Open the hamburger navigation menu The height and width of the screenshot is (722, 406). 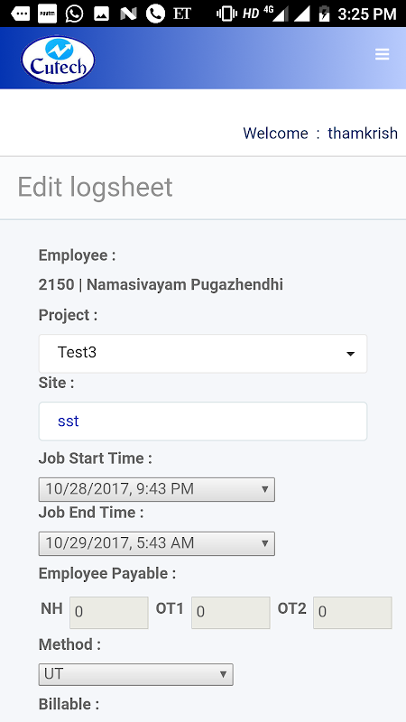[x=382, y=54]
